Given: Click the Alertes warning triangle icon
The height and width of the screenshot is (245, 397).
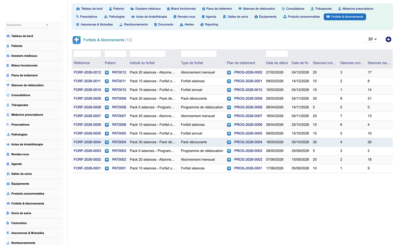Looking at the screenshot, I should coord(181,24).
